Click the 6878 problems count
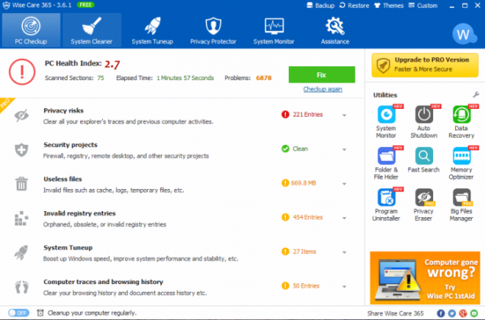 coord(264,78)
